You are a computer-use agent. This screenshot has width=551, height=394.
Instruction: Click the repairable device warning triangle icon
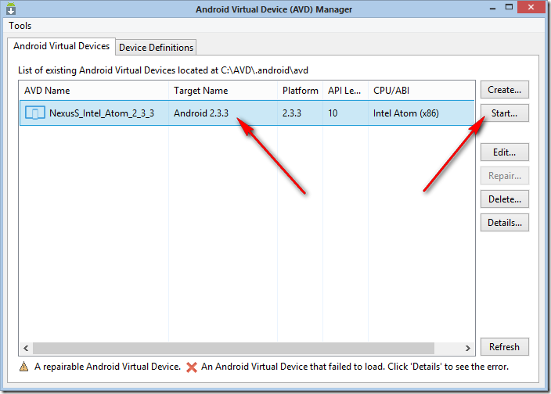coord(24,367)
